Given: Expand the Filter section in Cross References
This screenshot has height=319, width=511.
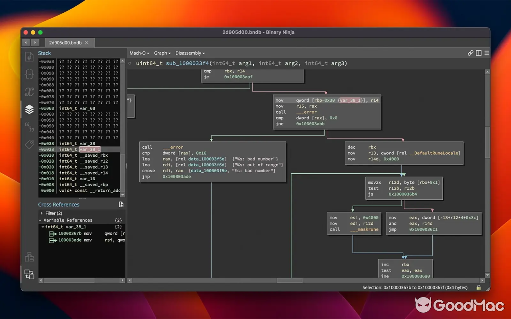Looking at the screenshot, I should (50, 213).
